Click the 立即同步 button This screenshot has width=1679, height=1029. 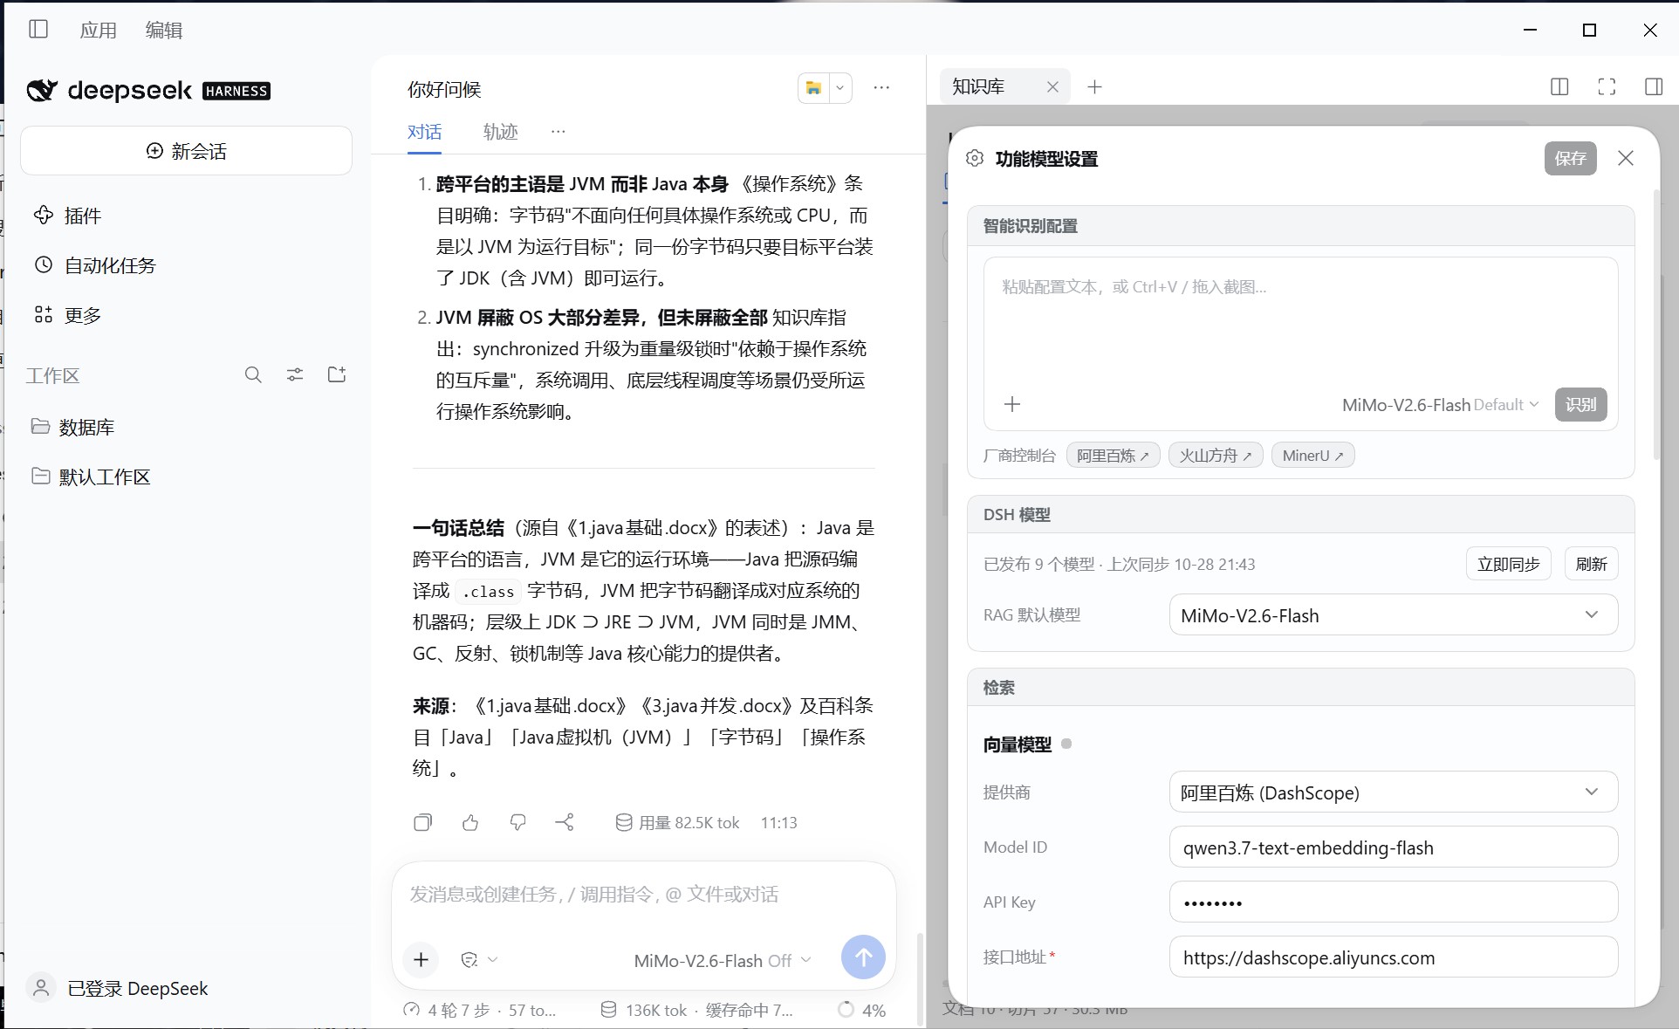(1508, 564)
